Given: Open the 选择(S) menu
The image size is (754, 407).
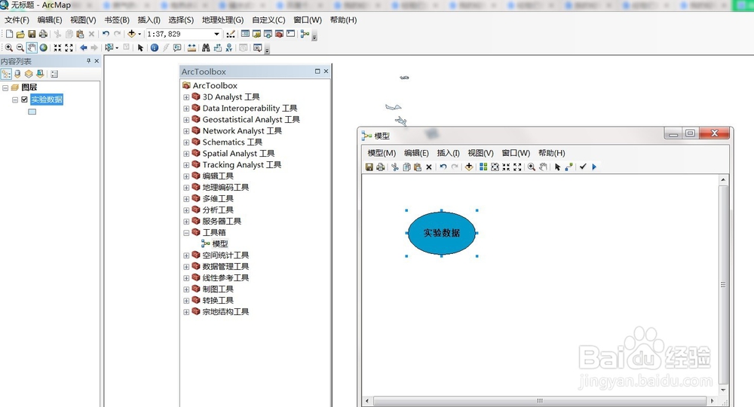Looking at the screenshot, I should [x=181, y=20].
